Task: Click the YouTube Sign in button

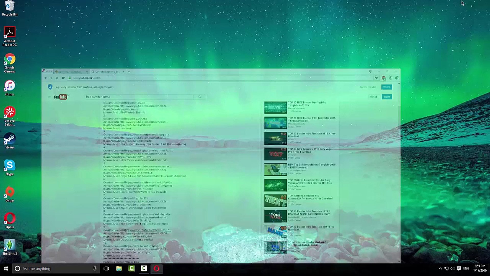Action: 387,97
